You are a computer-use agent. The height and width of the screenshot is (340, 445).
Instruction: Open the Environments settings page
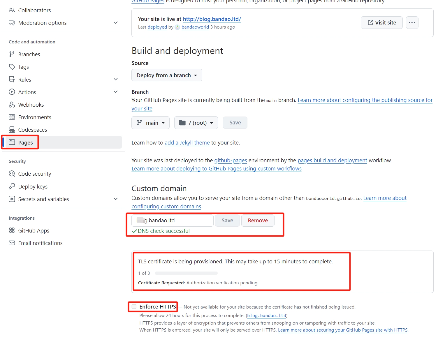[x=34, y=117]
